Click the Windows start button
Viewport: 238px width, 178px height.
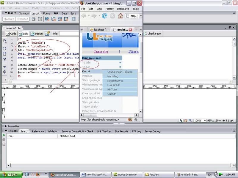(x=11, y=174)
